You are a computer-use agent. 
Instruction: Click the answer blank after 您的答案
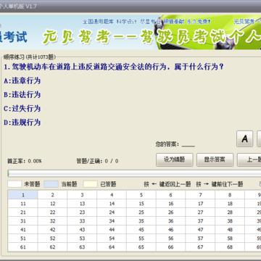(x=188, y=145)
